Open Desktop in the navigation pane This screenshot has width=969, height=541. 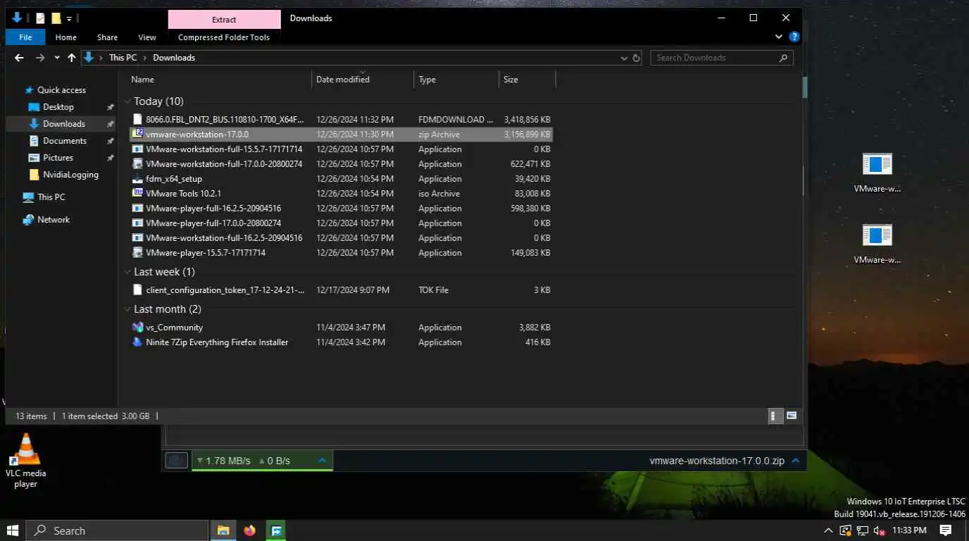point(58,107)
